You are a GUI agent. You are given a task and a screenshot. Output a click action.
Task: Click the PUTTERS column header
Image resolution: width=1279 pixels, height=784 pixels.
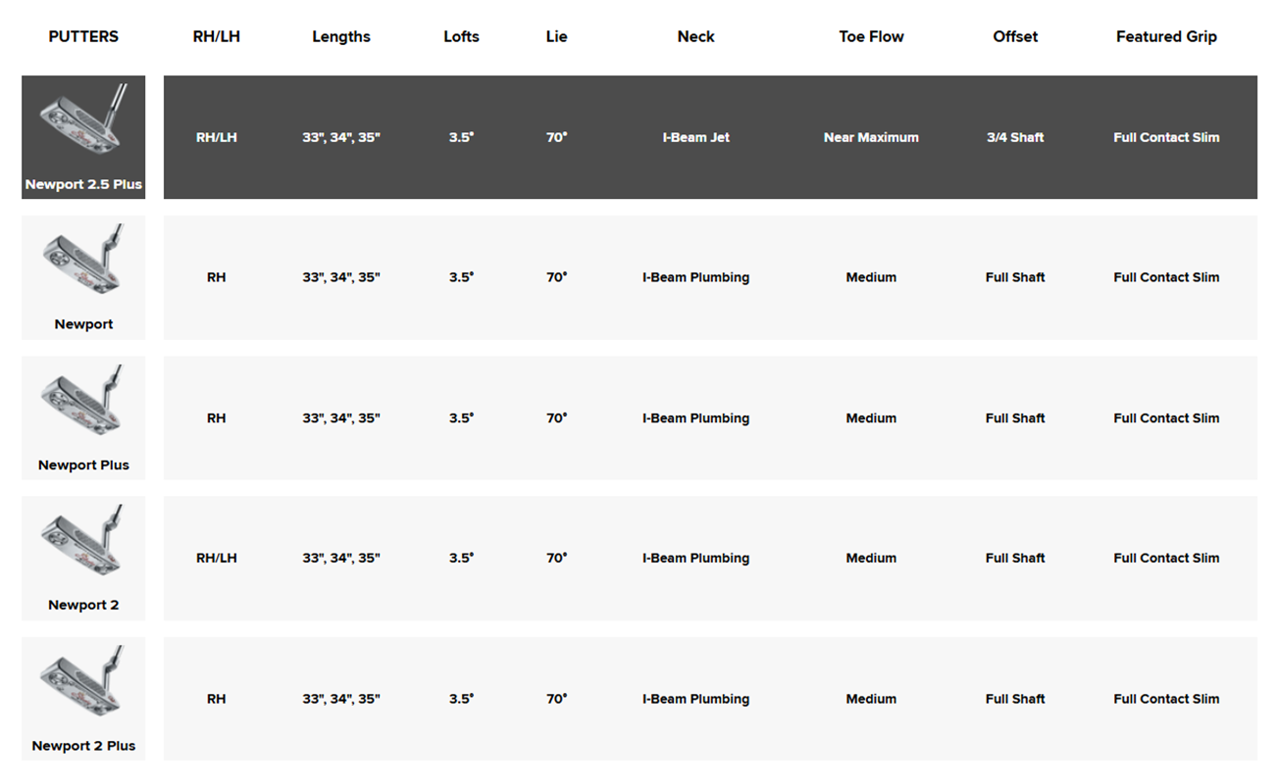tap(83, 36)
